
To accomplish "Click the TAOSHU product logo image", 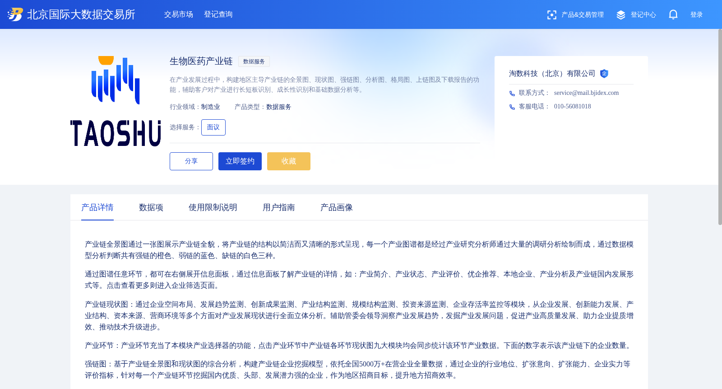I will [116, 101].
